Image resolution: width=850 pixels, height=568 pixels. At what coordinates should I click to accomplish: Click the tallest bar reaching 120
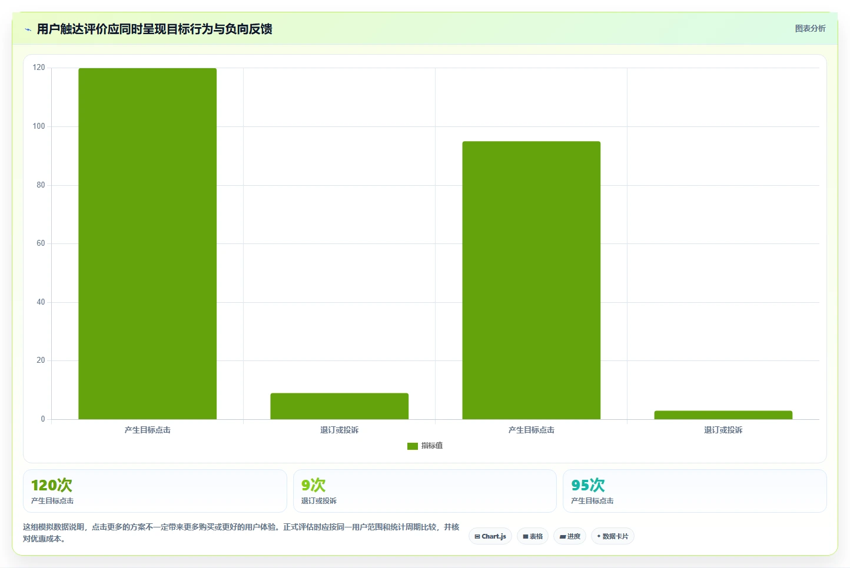148,243
